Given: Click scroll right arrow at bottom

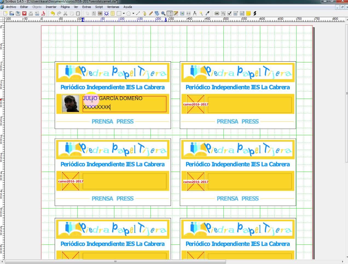Looking at the screenshot, I should tap(343, 262).
